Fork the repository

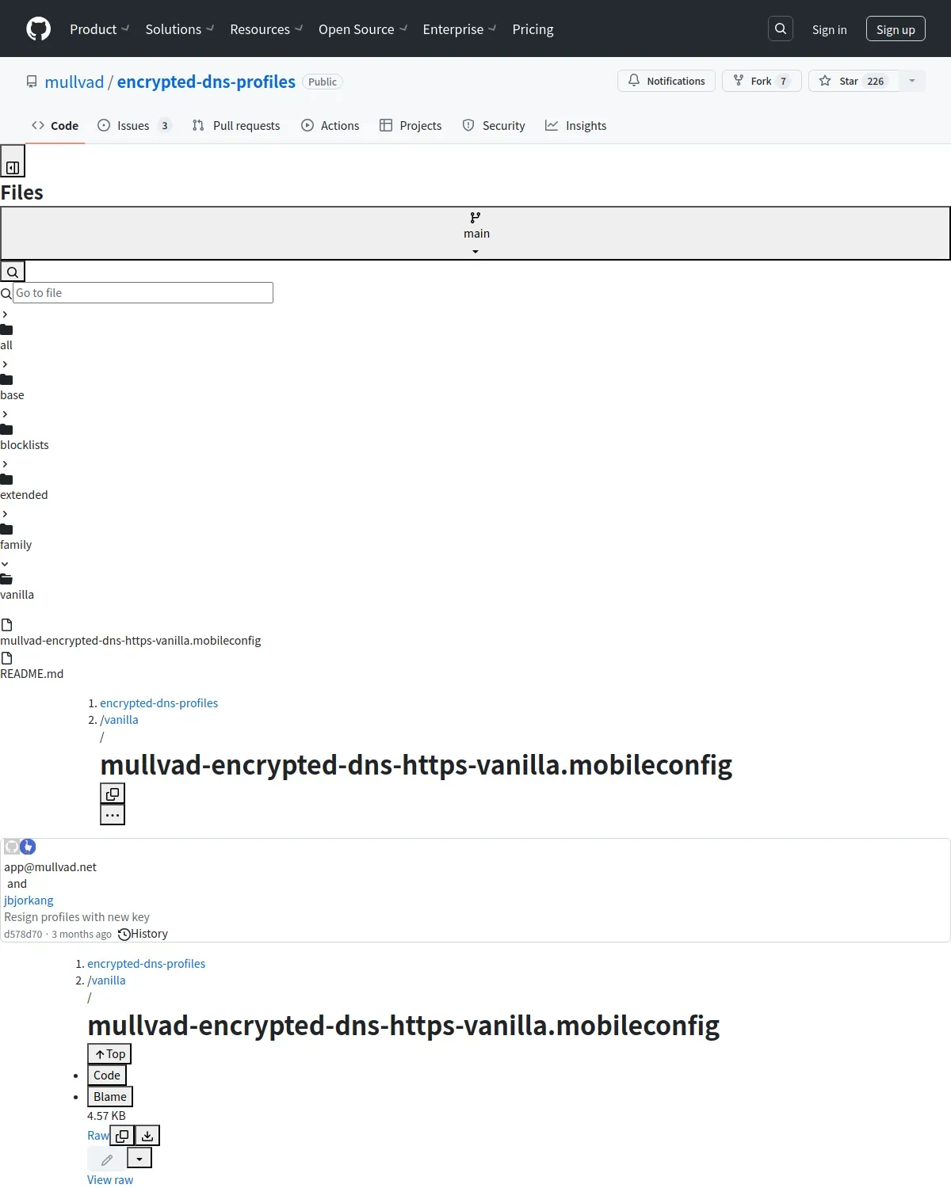[x=762, y=81]
